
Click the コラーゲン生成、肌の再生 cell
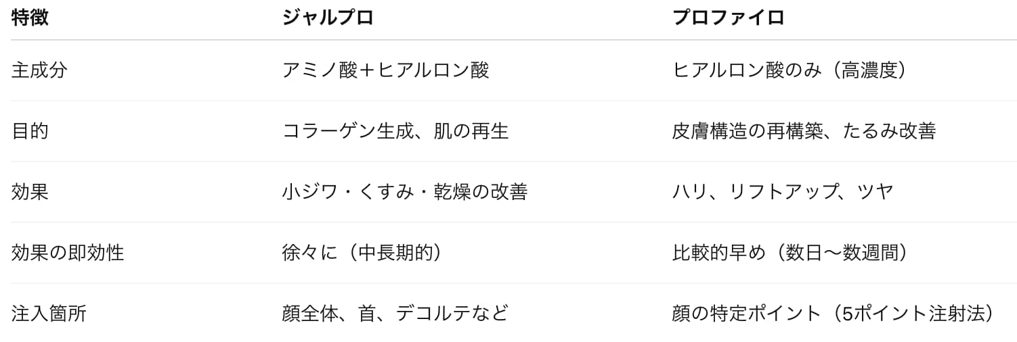click(x=395, y=131)
